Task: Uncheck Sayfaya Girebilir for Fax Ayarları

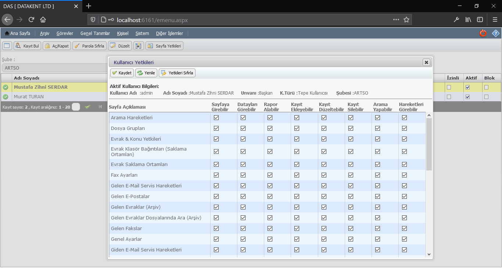Action: [x=216, y=175]
